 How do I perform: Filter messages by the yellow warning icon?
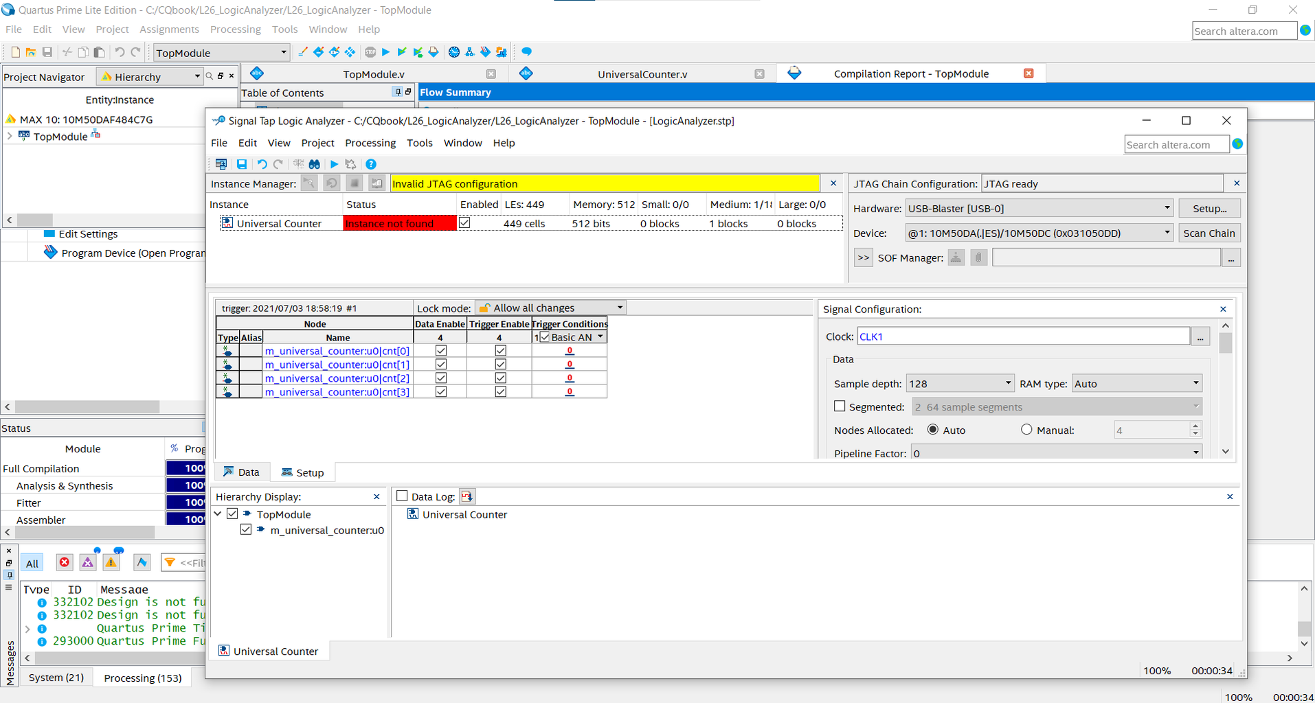pyautogui.click(x=111, y=562)
